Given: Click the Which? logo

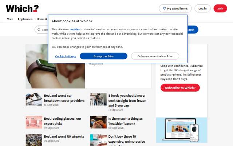Looking at the screenshot, I should [x=22, y=8].
